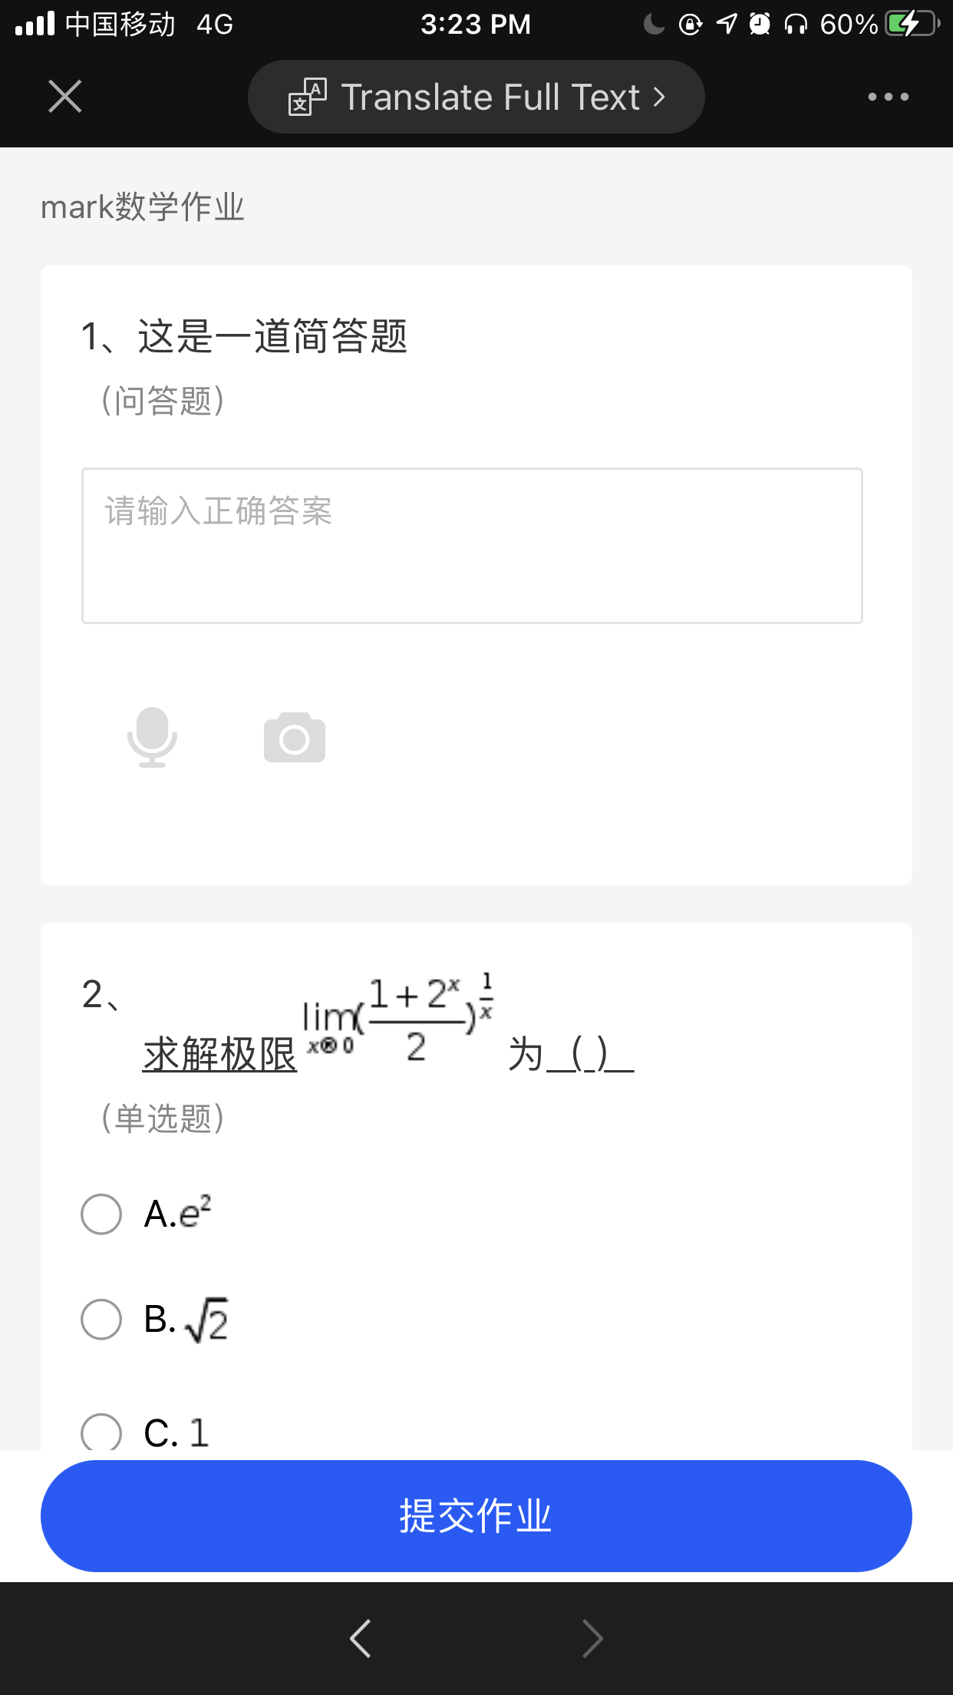Image resolution: width=953 pixels, height=1695 pixels.
Task: Choose option C radio button
Action: tap(101, 1432)
